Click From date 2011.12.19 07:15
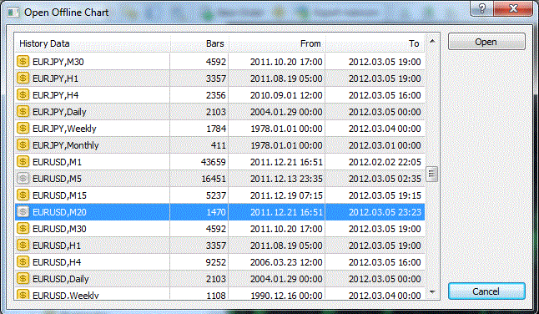Screen dimensions: 539x314 point(286,195)
